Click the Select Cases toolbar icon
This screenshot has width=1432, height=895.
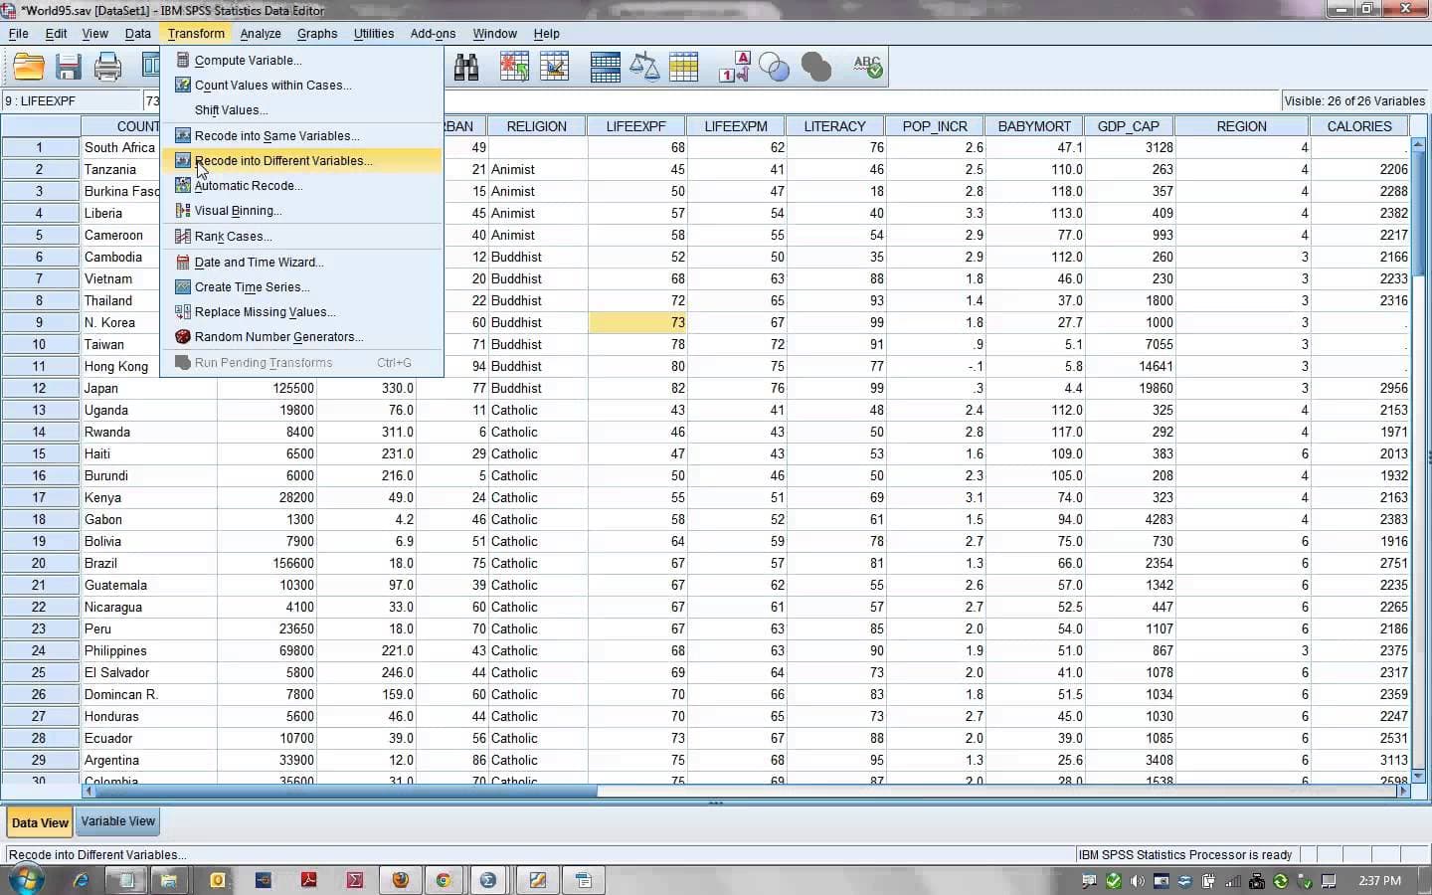pyautogui.click(x=683, y=67)
